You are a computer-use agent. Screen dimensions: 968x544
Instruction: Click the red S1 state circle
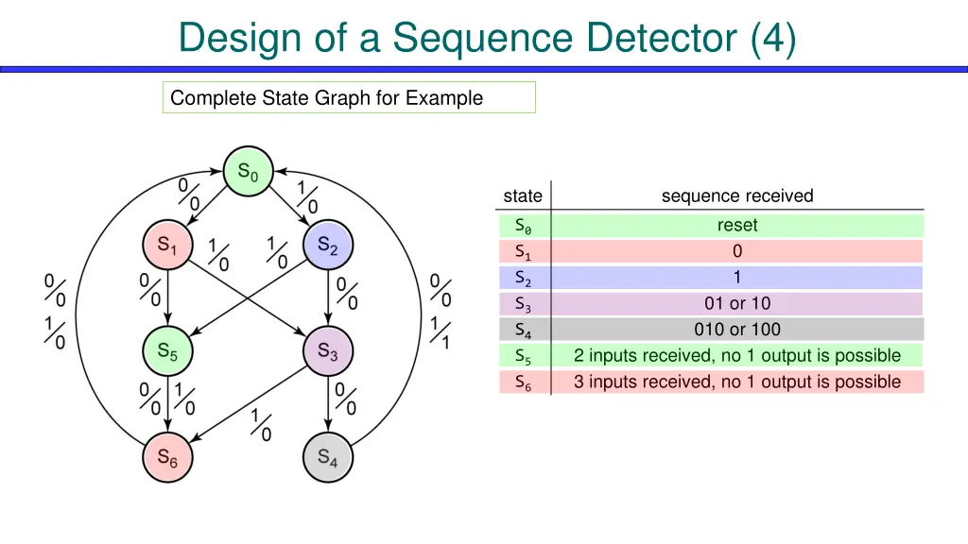pyautogui.click(x=168, y=245)
